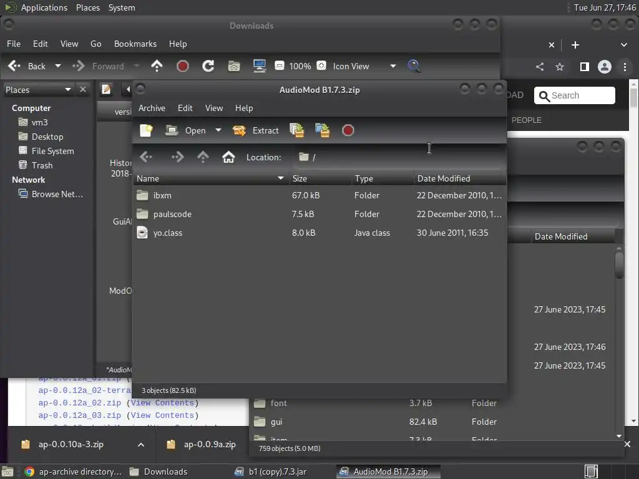Open the archive manager Help menu
Image resolution: width=639 pixels, height=479 pixels.
click(x=244, y=108)
